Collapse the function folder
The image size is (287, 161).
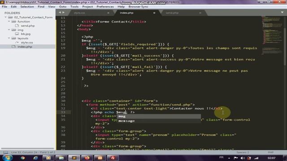coord(9,21)
